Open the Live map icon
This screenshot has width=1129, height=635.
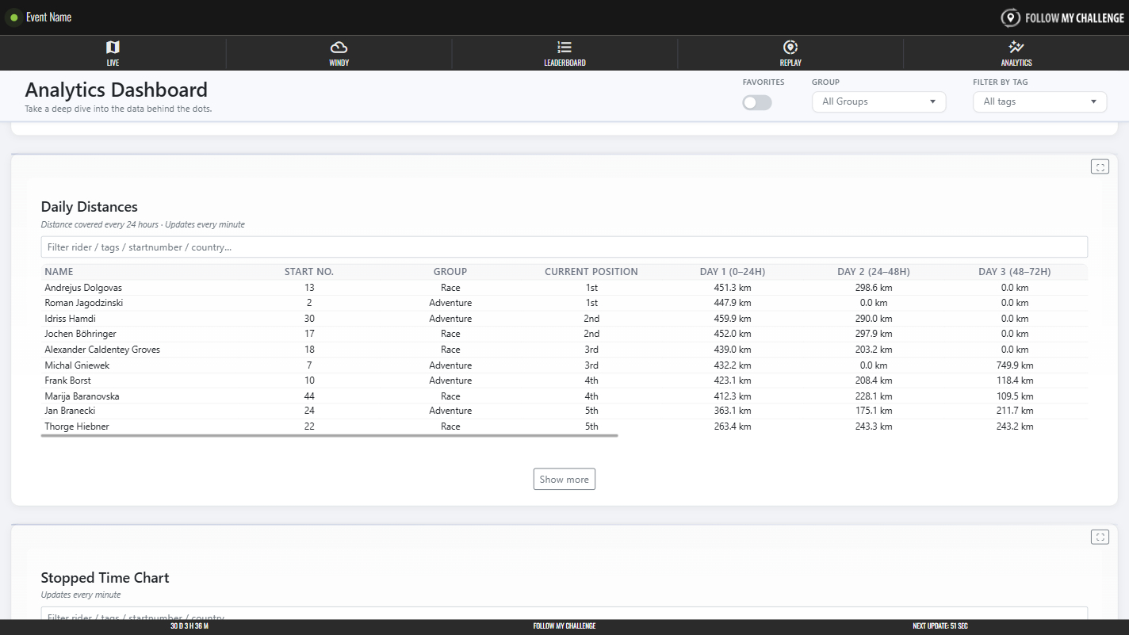click(113, 48)
